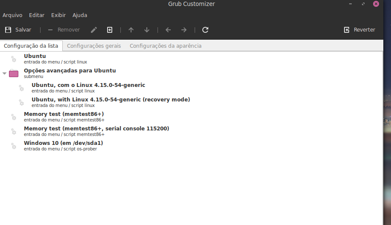391x225 pixels.
Task: Click the pink folder icon of the submenu
Action: coord(14,73)
